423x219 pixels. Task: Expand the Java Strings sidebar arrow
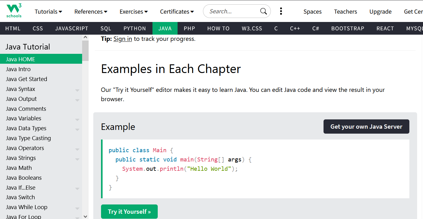77,159
